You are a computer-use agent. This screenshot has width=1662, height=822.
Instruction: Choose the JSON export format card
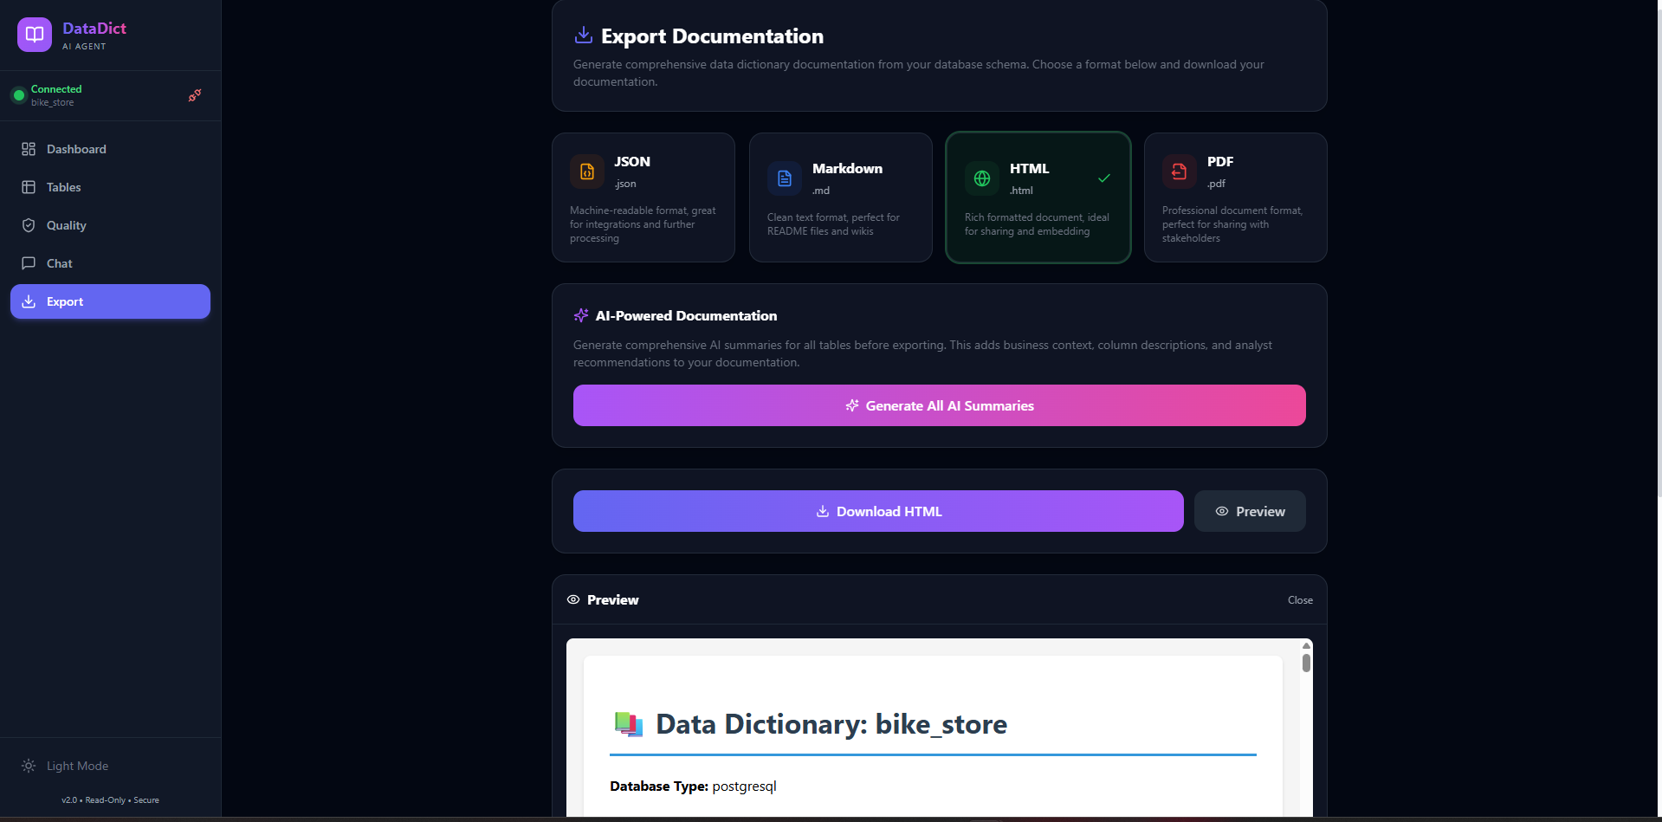(643, 197)
